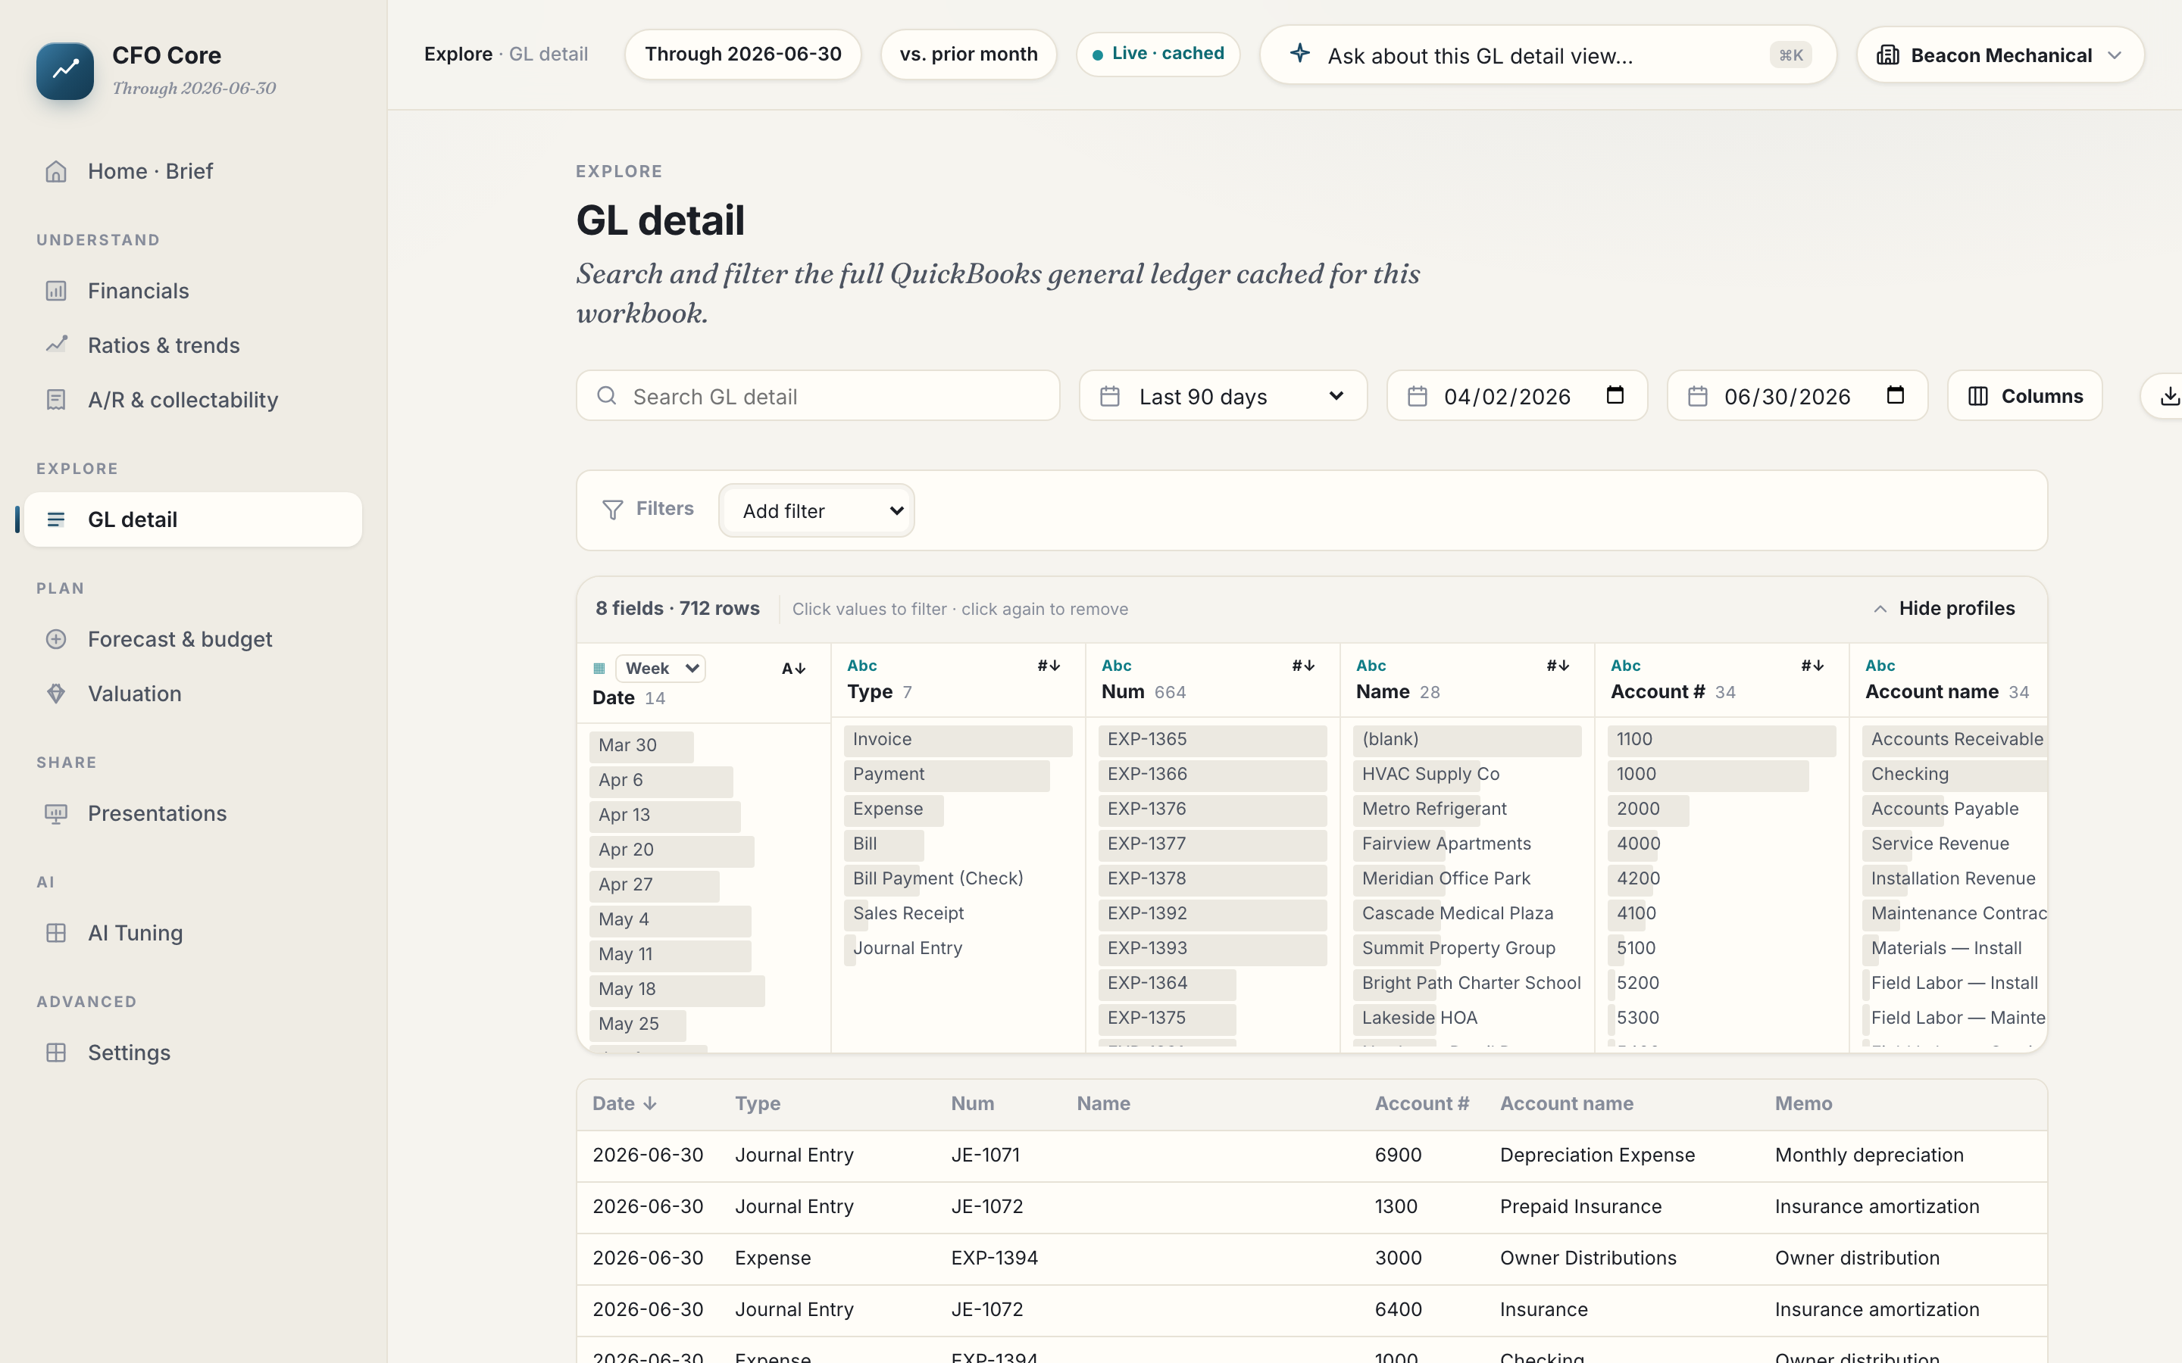Click the calendar icon beside Last 90 days
The image size is (2182, 1363).
tap(1110, 396)
